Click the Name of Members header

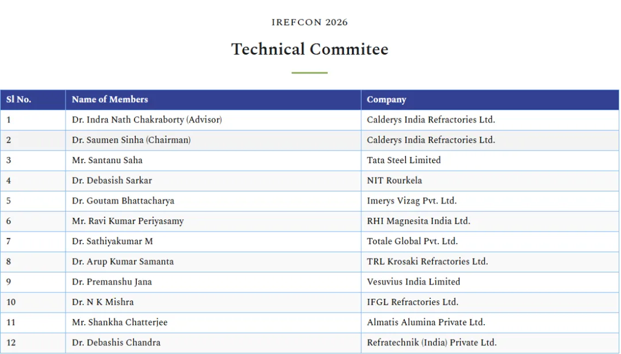click(x=110, y=99)
